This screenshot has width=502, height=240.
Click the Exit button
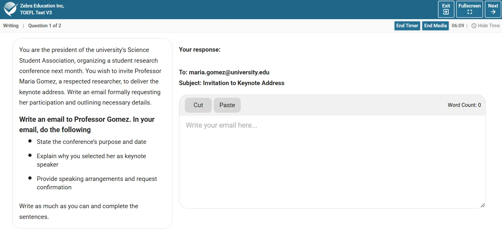click(x=446, y=9)
